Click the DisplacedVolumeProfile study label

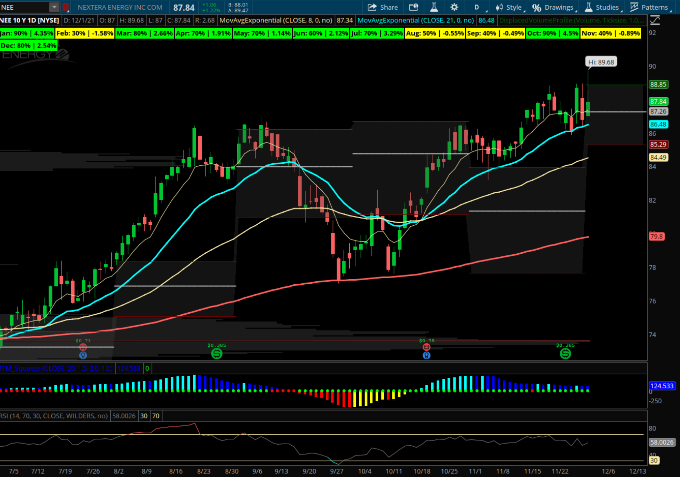571,20
